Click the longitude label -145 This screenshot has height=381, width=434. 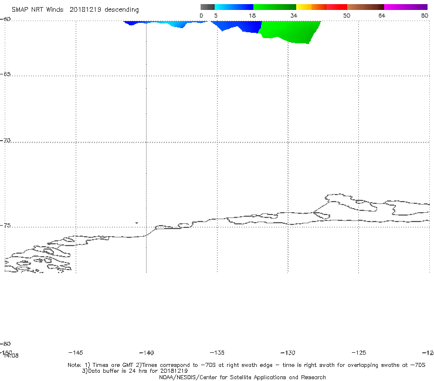coord(75,352)
